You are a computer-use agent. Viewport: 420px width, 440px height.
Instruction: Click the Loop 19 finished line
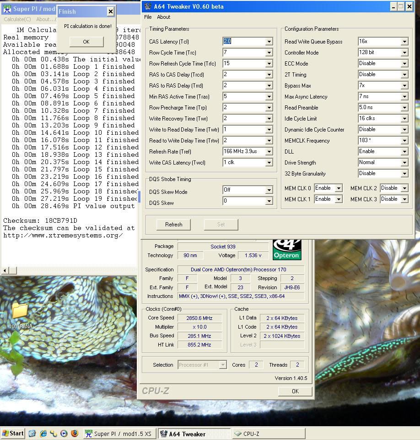click(75, 198)
